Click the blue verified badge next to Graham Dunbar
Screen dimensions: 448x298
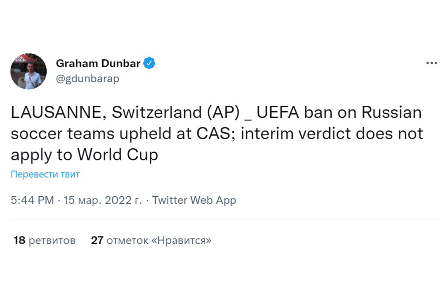click(149, 63)
